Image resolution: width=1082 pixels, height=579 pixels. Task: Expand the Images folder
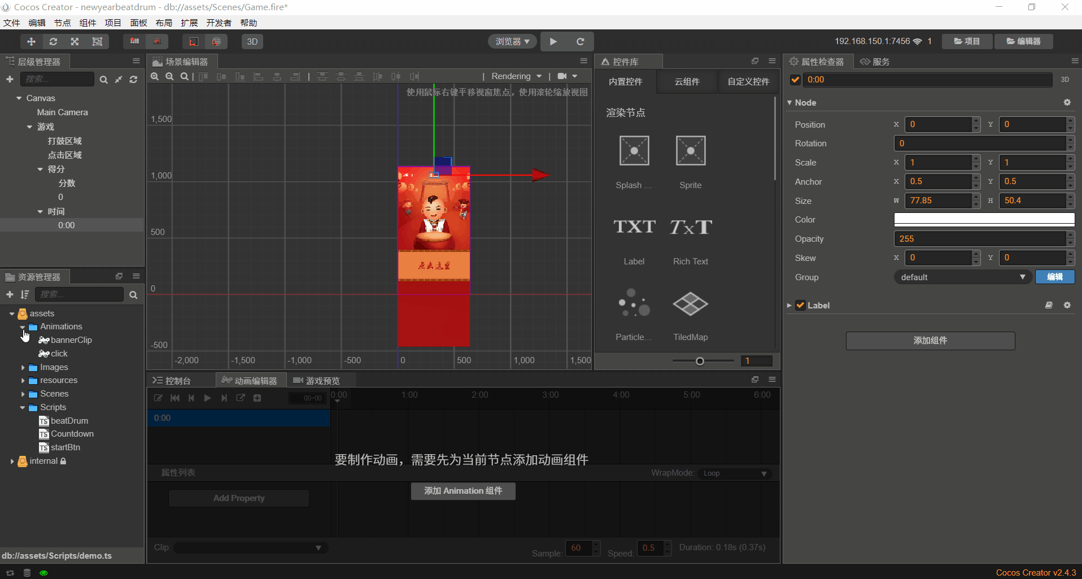[x=23, y=367]
